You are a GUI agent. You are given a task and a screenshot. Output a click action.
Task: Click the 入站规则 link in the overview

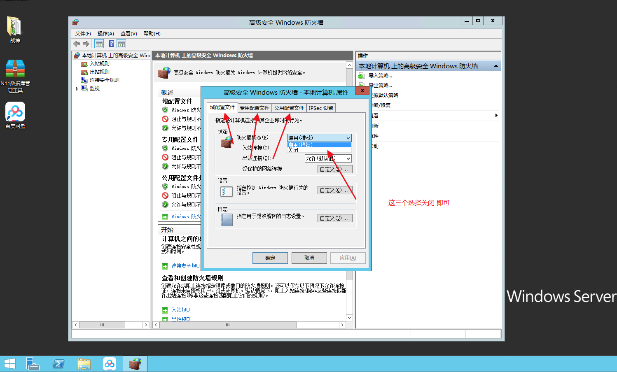tap(181, 310)
